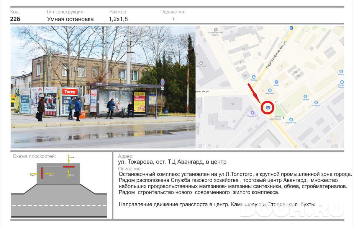
Task: Select the Новый shop icon at the map edge
Action: click(342, 72)
